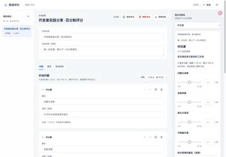This screenshot has height=157, width=226.
Task: Click the 复制活动 button
Action: (128, 17)
